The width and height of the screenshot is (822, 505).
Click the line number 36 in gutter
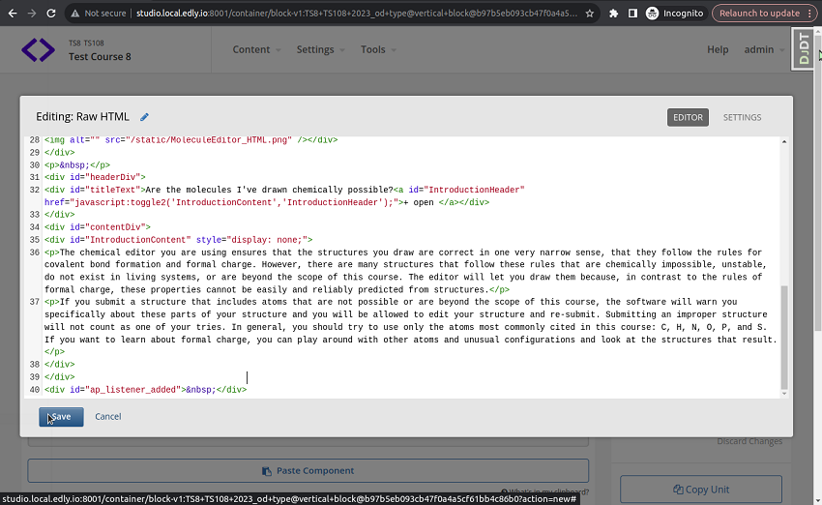[35, 252]
